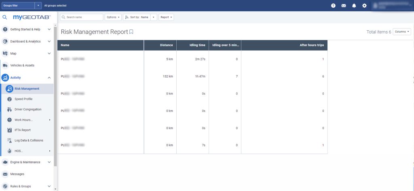Click the help question mark icon
This screenshot has height=191, width=414.
point(333,6)
